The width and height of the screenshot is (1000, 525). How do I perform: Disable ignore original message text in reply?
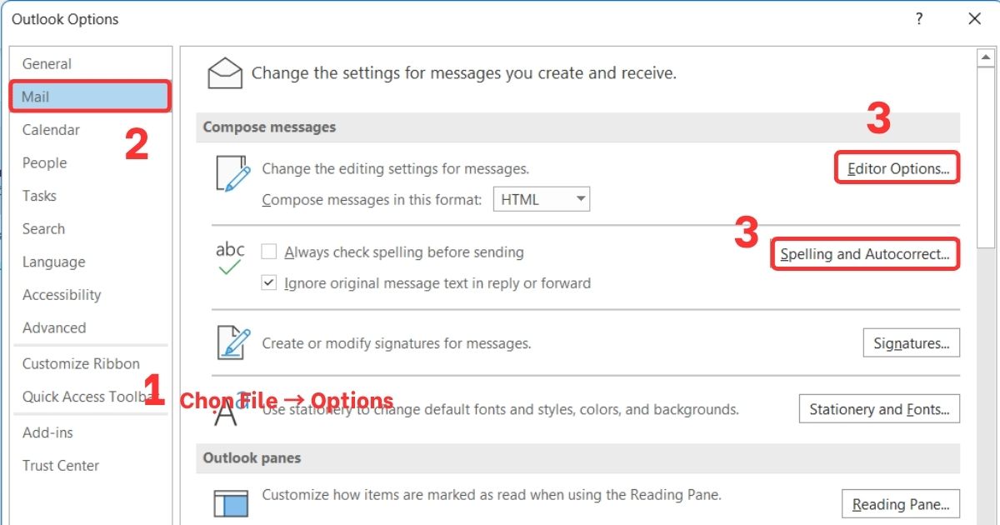268,282
